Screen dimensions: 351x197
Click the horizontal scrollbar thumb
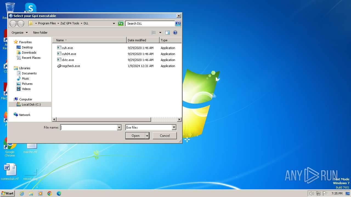point(104,120)
